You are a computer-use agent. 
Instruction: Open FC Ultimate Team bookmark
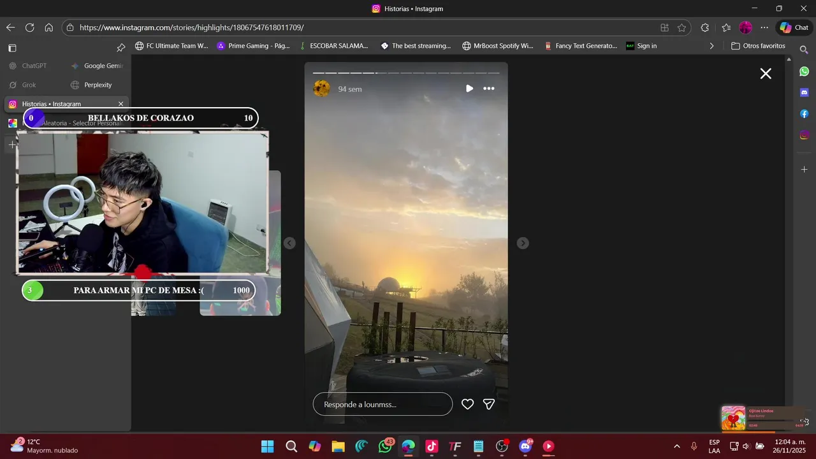click(x=171, y=46)
